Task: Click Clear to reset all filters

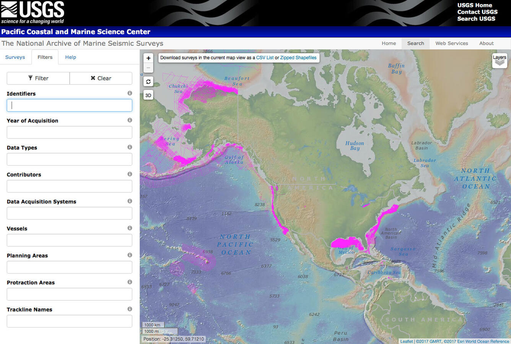Action: (101, 78)
